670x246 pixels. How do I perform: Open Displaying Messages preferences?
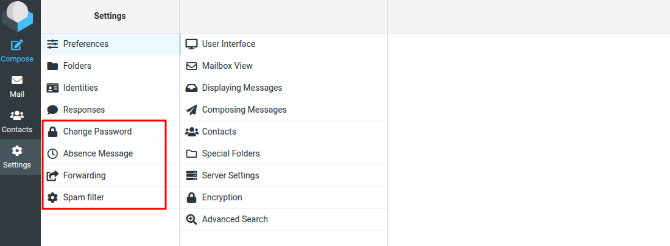(242, 88)
